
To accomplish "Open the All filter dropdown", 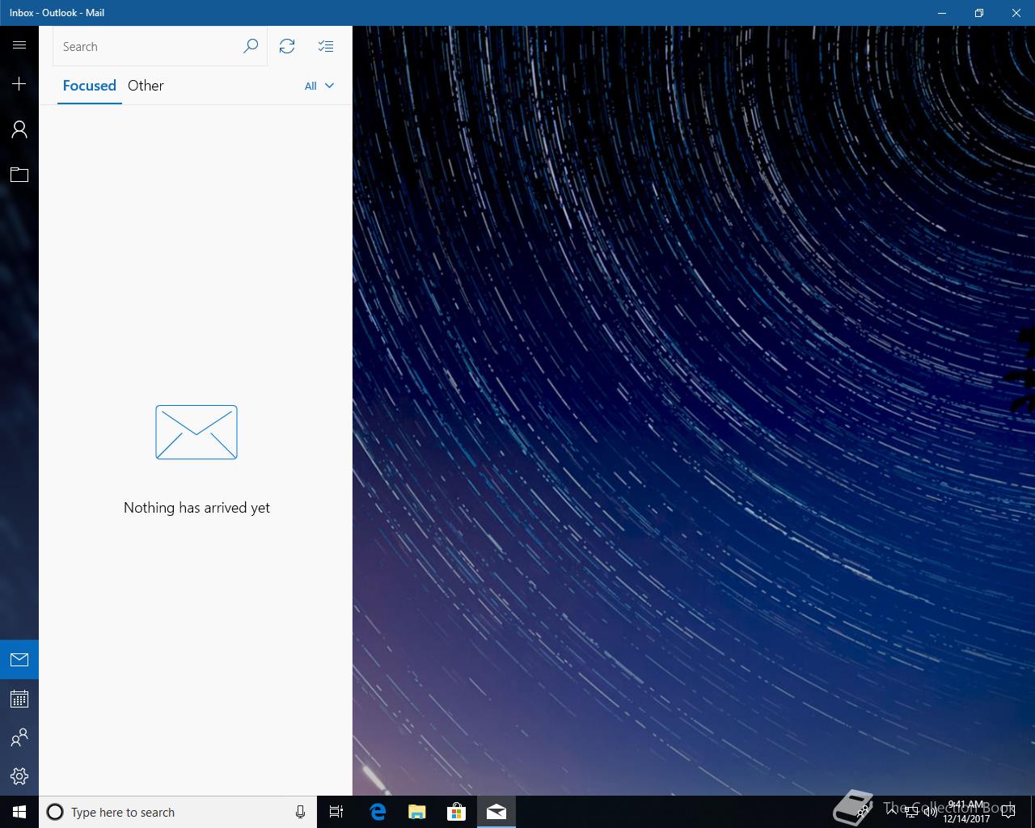I will [x=319, y=86].
